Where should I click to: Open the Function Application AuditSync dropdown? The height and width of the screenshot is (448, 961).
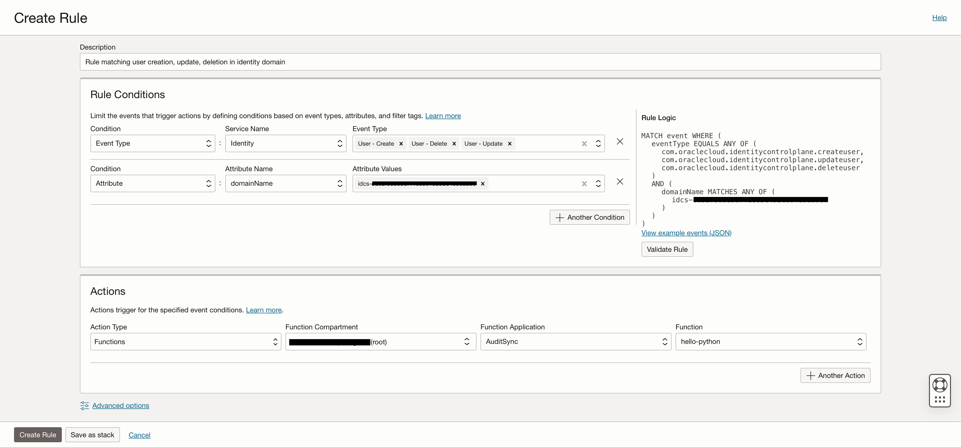[x=575, y=342]
